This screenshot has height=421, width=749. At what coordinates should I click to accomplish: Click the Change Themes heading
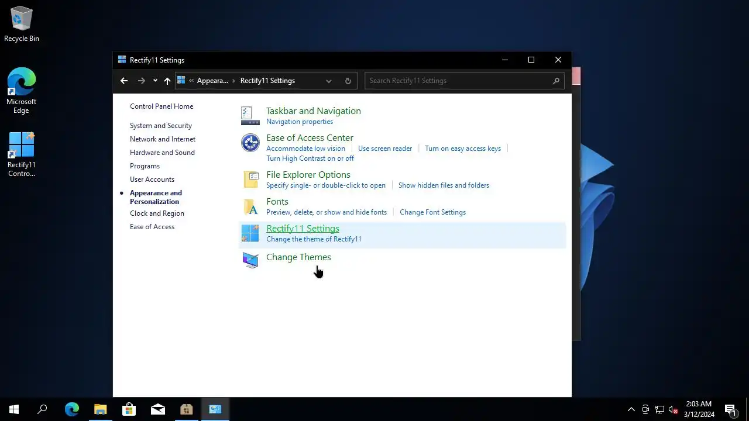298,257
